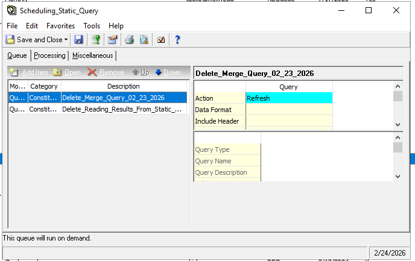Click scroll down arrow in query details grid

point(398,176)
